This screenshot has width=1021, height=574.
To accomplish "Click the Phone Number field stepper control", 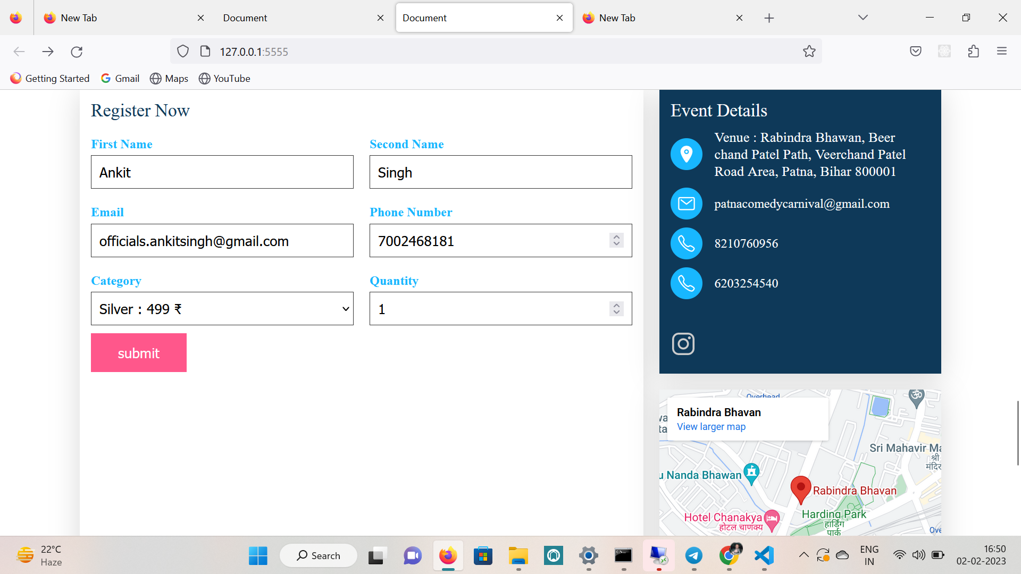I will pos(616,240).
